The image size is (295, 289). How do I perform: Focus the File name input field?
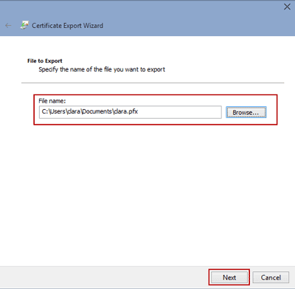(x=131, y=112)
